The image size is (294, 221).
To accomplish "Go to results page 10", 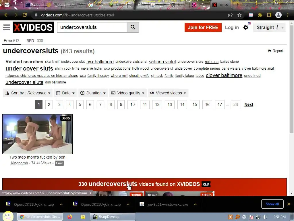I will [132, 104].
